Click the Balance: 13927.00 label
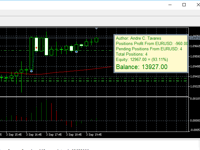The height and width of the screenshot is (150, 200). click(x=142, y=67)
